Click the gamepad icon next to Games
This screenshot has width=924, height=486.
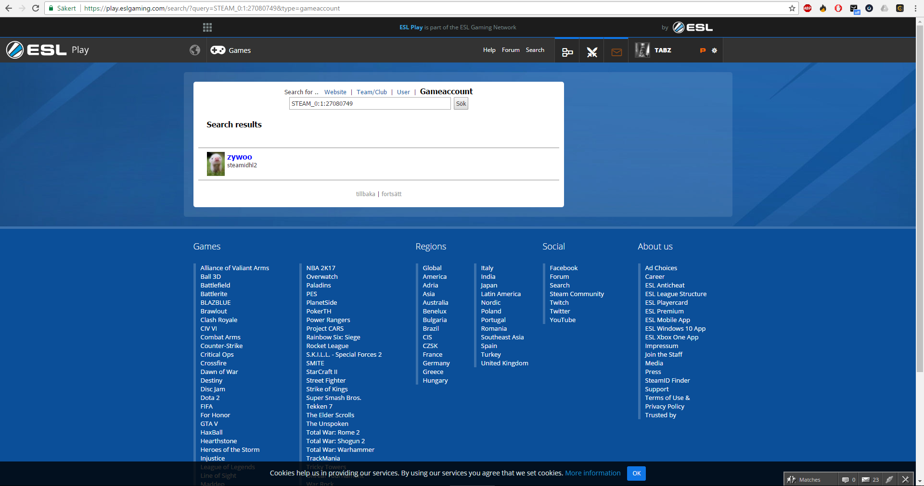point(218,50)
